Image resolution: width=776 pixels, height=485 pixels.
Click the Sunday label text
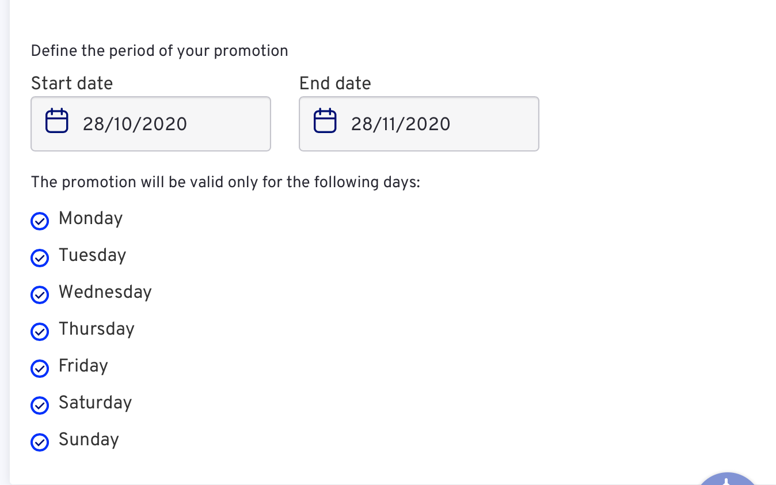coord(89,439)
